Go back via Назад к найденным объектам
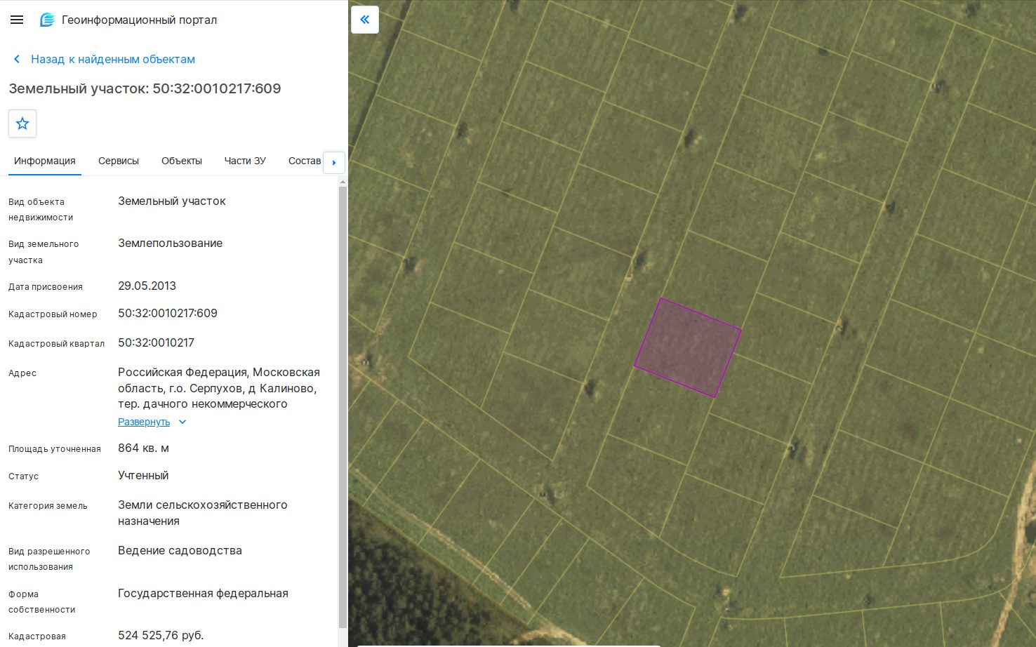This screenshot has width=1036, height=647. pyautogui.click(x=113, y=59)
